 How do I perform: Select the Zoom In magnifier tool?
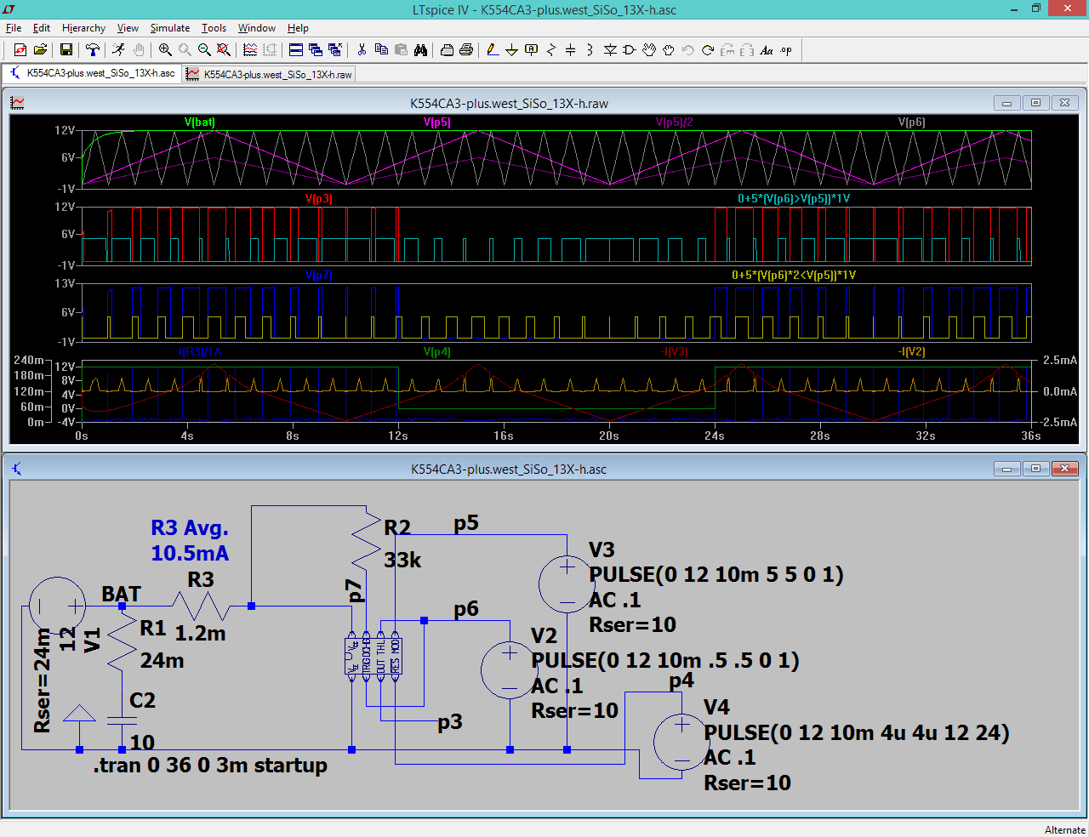click(x=165, y=50)
